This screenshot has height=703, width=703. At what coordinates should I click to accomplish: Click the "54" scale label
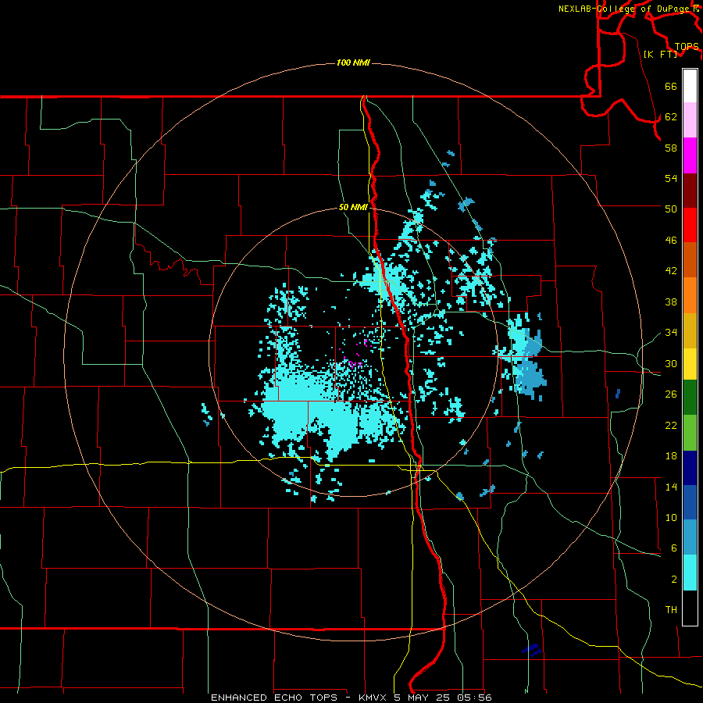click(671, 178)
